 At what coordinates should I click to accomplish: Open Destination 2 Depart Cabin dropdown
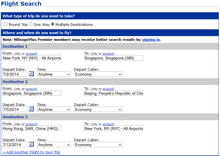pyautogui.click(x=98, y=109)
